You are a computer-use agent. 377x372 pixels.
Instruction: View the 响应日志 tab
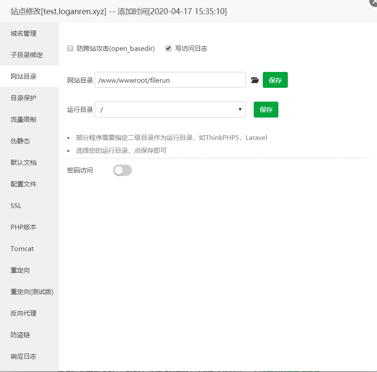click(x=29, y=356)
